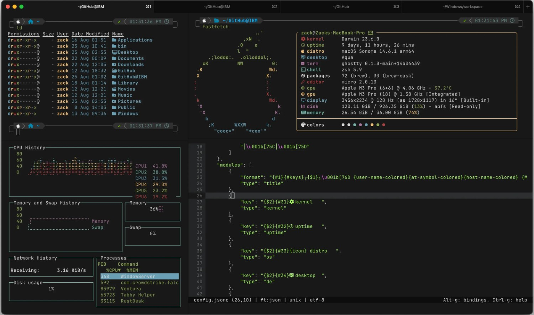Viewport: 534px width, 315px height.
Task: Click the clock icon beside 01:31:36 PM
Action: (167, 22)
